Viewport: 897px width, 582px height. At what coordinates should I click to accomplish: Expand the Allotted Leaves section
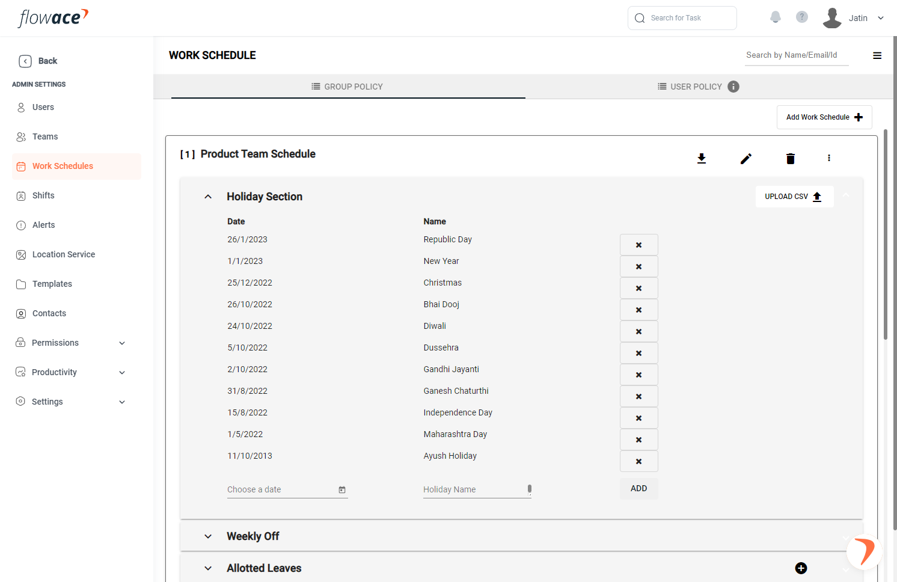[208, 568]
